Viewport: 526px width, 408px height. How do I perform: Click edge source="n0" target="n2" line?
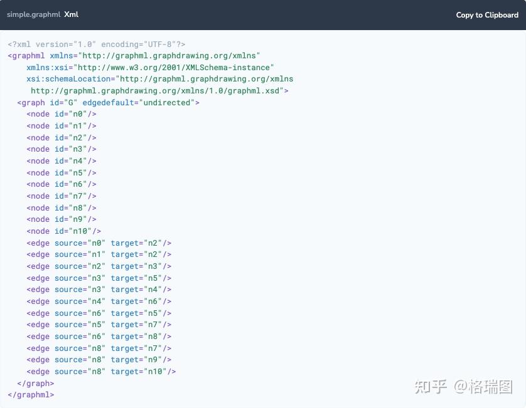point(99,243)
